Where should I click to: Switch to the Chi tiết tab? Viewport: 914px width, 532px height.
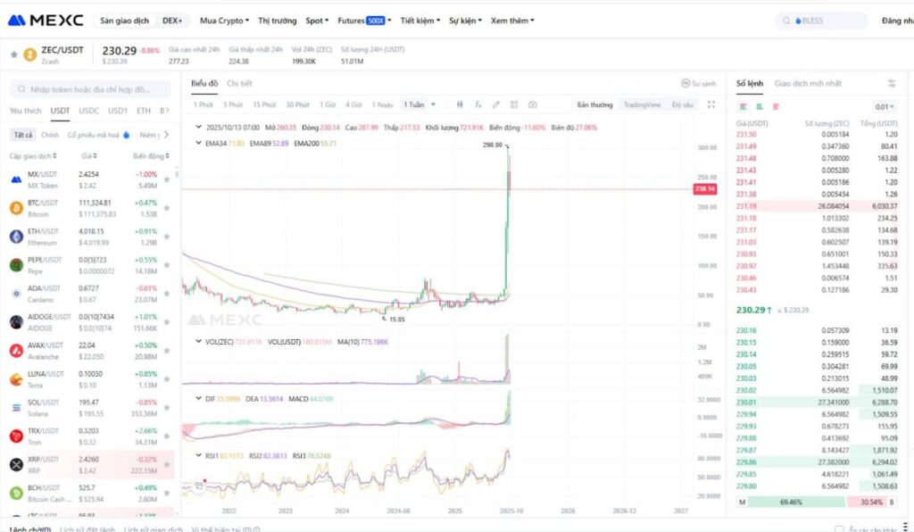[239, 83]
